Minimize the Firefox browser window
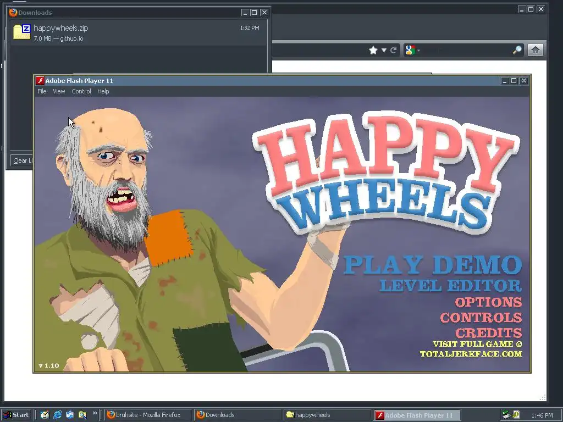This screenshot has height=422, width=563. coord(522,9)
